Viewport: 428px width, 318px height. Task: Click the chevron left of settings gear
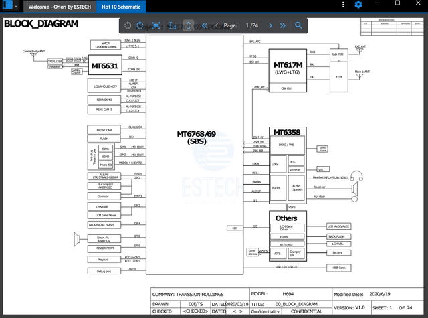click(344, 5)
